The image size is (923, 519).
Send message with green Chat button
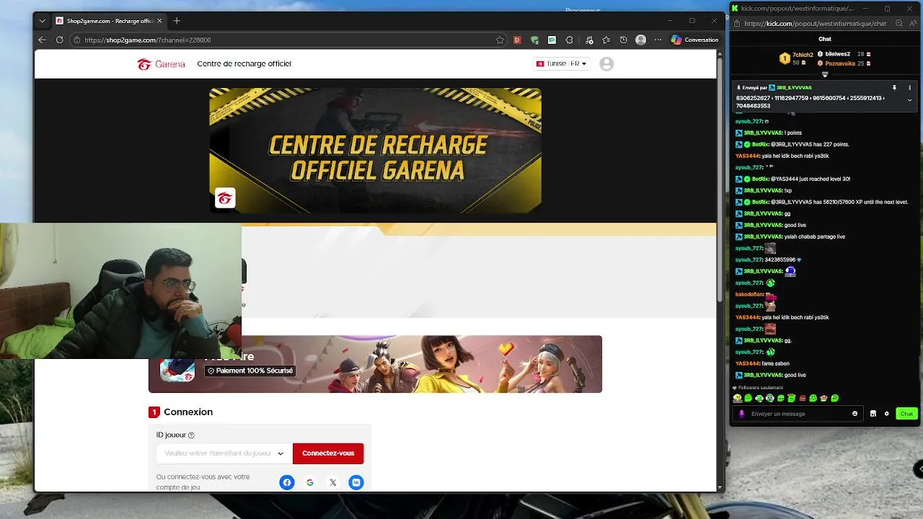(x=906, y=414)
